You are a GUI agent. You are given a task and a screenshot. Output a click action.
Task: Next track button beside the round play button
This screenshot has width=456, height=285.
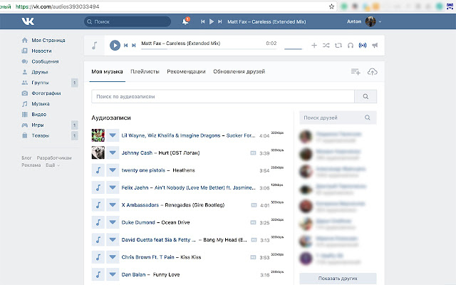click(x=134, y=45)
